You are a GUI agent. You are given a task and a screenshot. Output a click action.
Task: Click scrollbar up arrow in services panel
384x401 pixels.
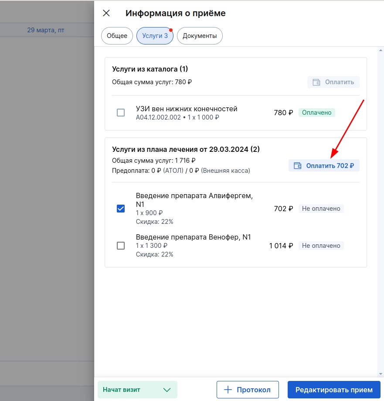pos(381,50)
